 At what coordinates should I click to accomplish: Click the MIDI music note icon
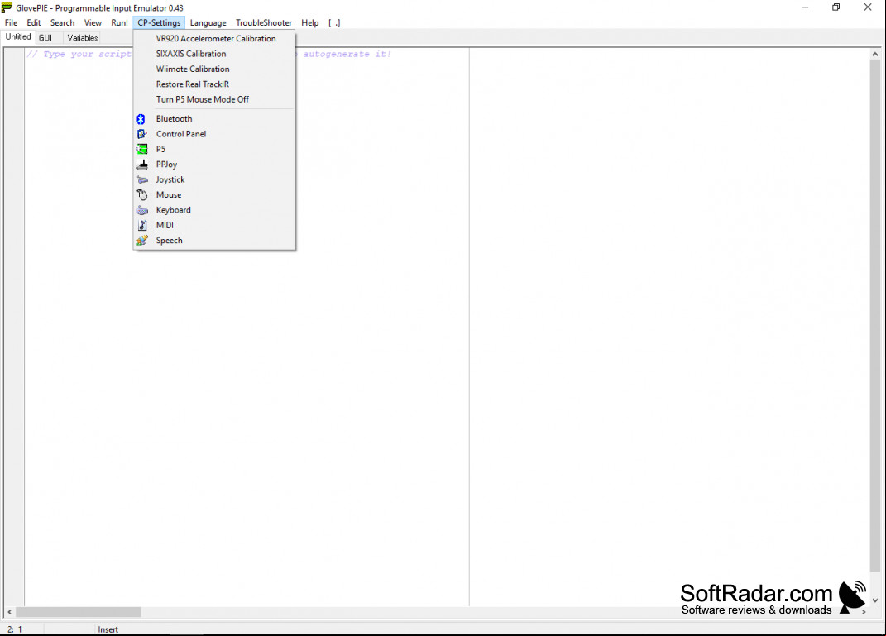click(x=142, y=225)
